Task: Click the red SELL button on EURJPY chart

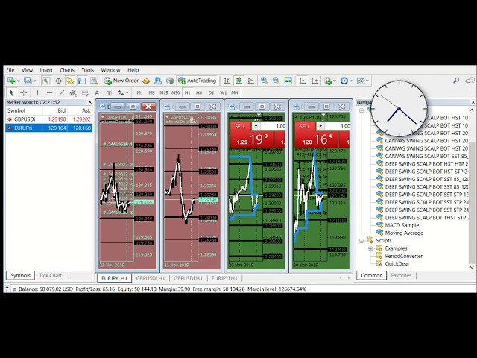Action: [305, 126]
